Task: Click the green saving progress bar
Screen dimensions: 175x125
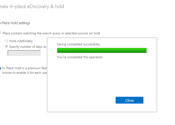Action: click(x=102, y=50)
